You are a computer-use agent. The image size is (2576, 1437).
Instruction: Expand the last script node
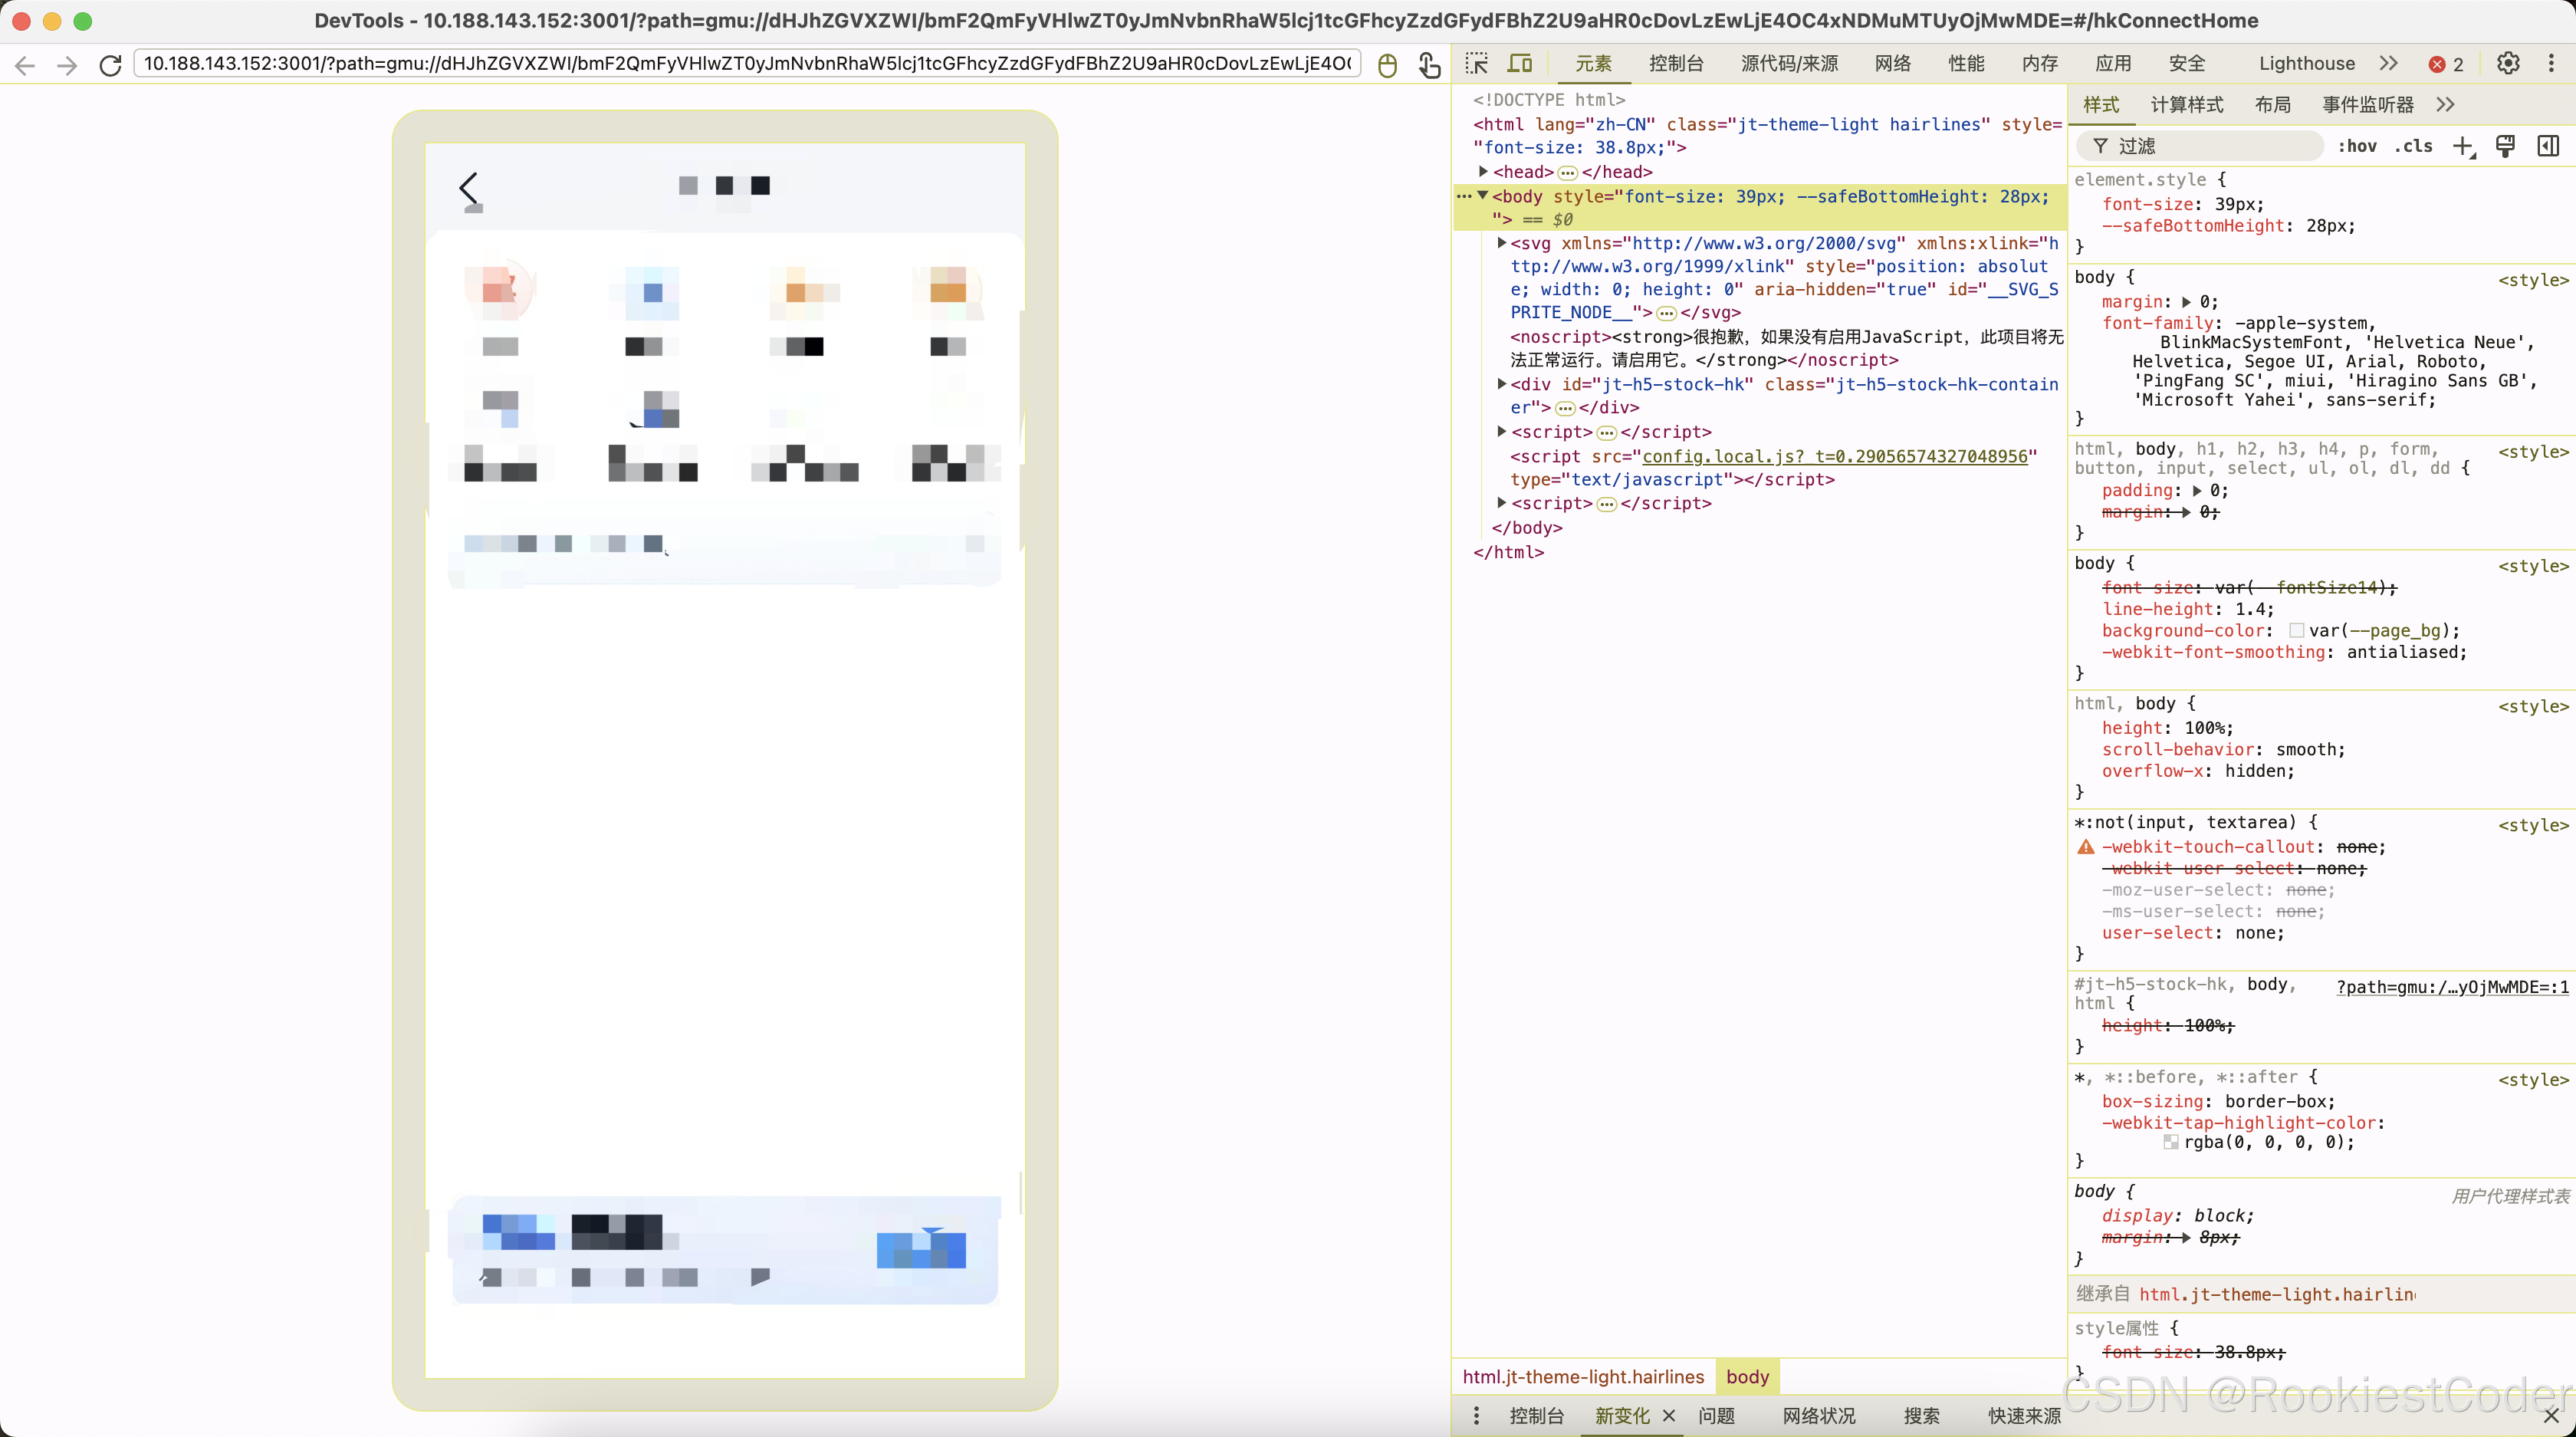1502,503
